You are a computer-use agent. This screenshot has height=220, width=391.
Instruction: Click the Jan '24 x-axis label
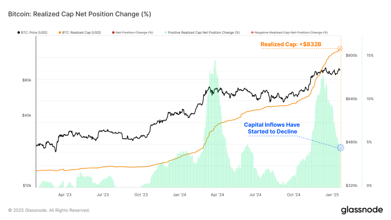click(x=179, y=195)
